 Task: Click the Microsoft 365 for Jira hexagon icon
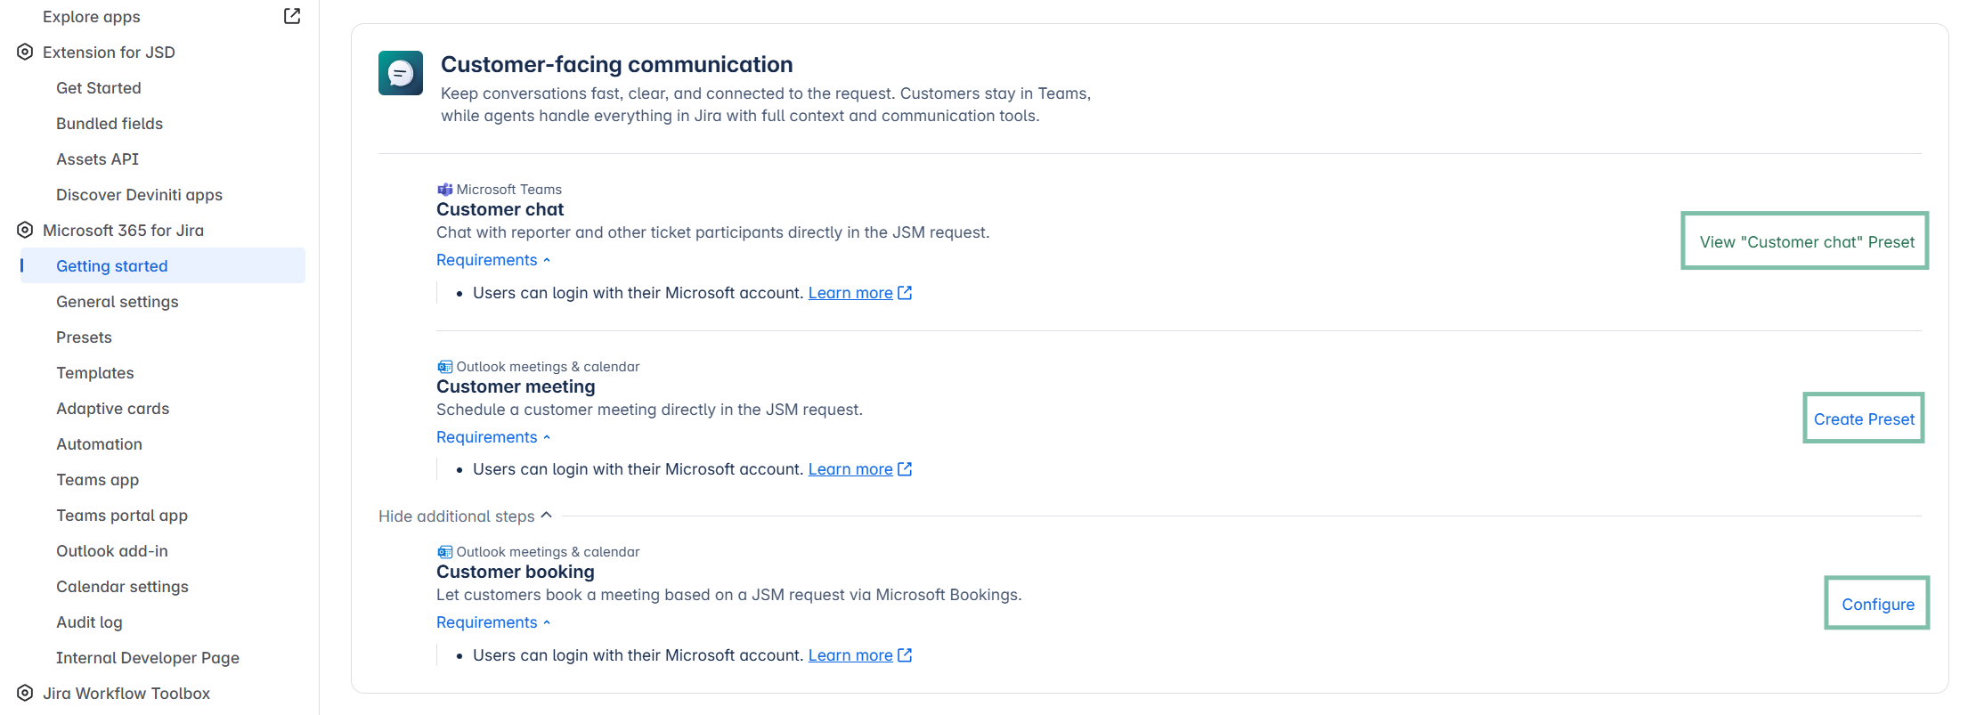coord(25,230)
